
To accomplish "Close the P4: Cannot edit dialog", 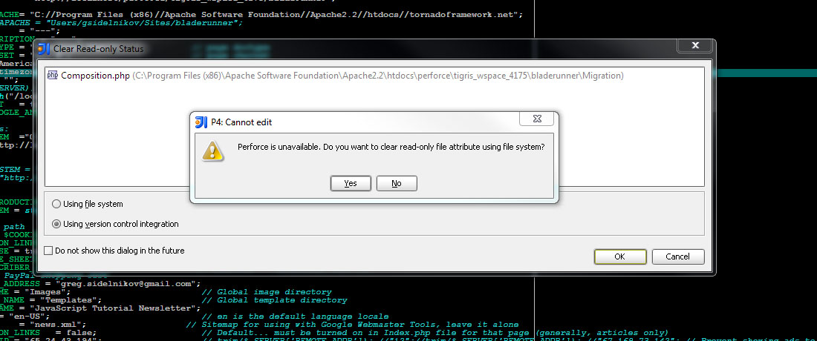I will [537, 119].
